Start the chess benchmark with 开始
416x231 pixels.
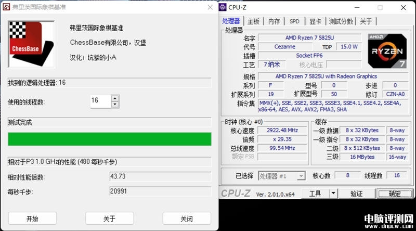tap(32, 219)
